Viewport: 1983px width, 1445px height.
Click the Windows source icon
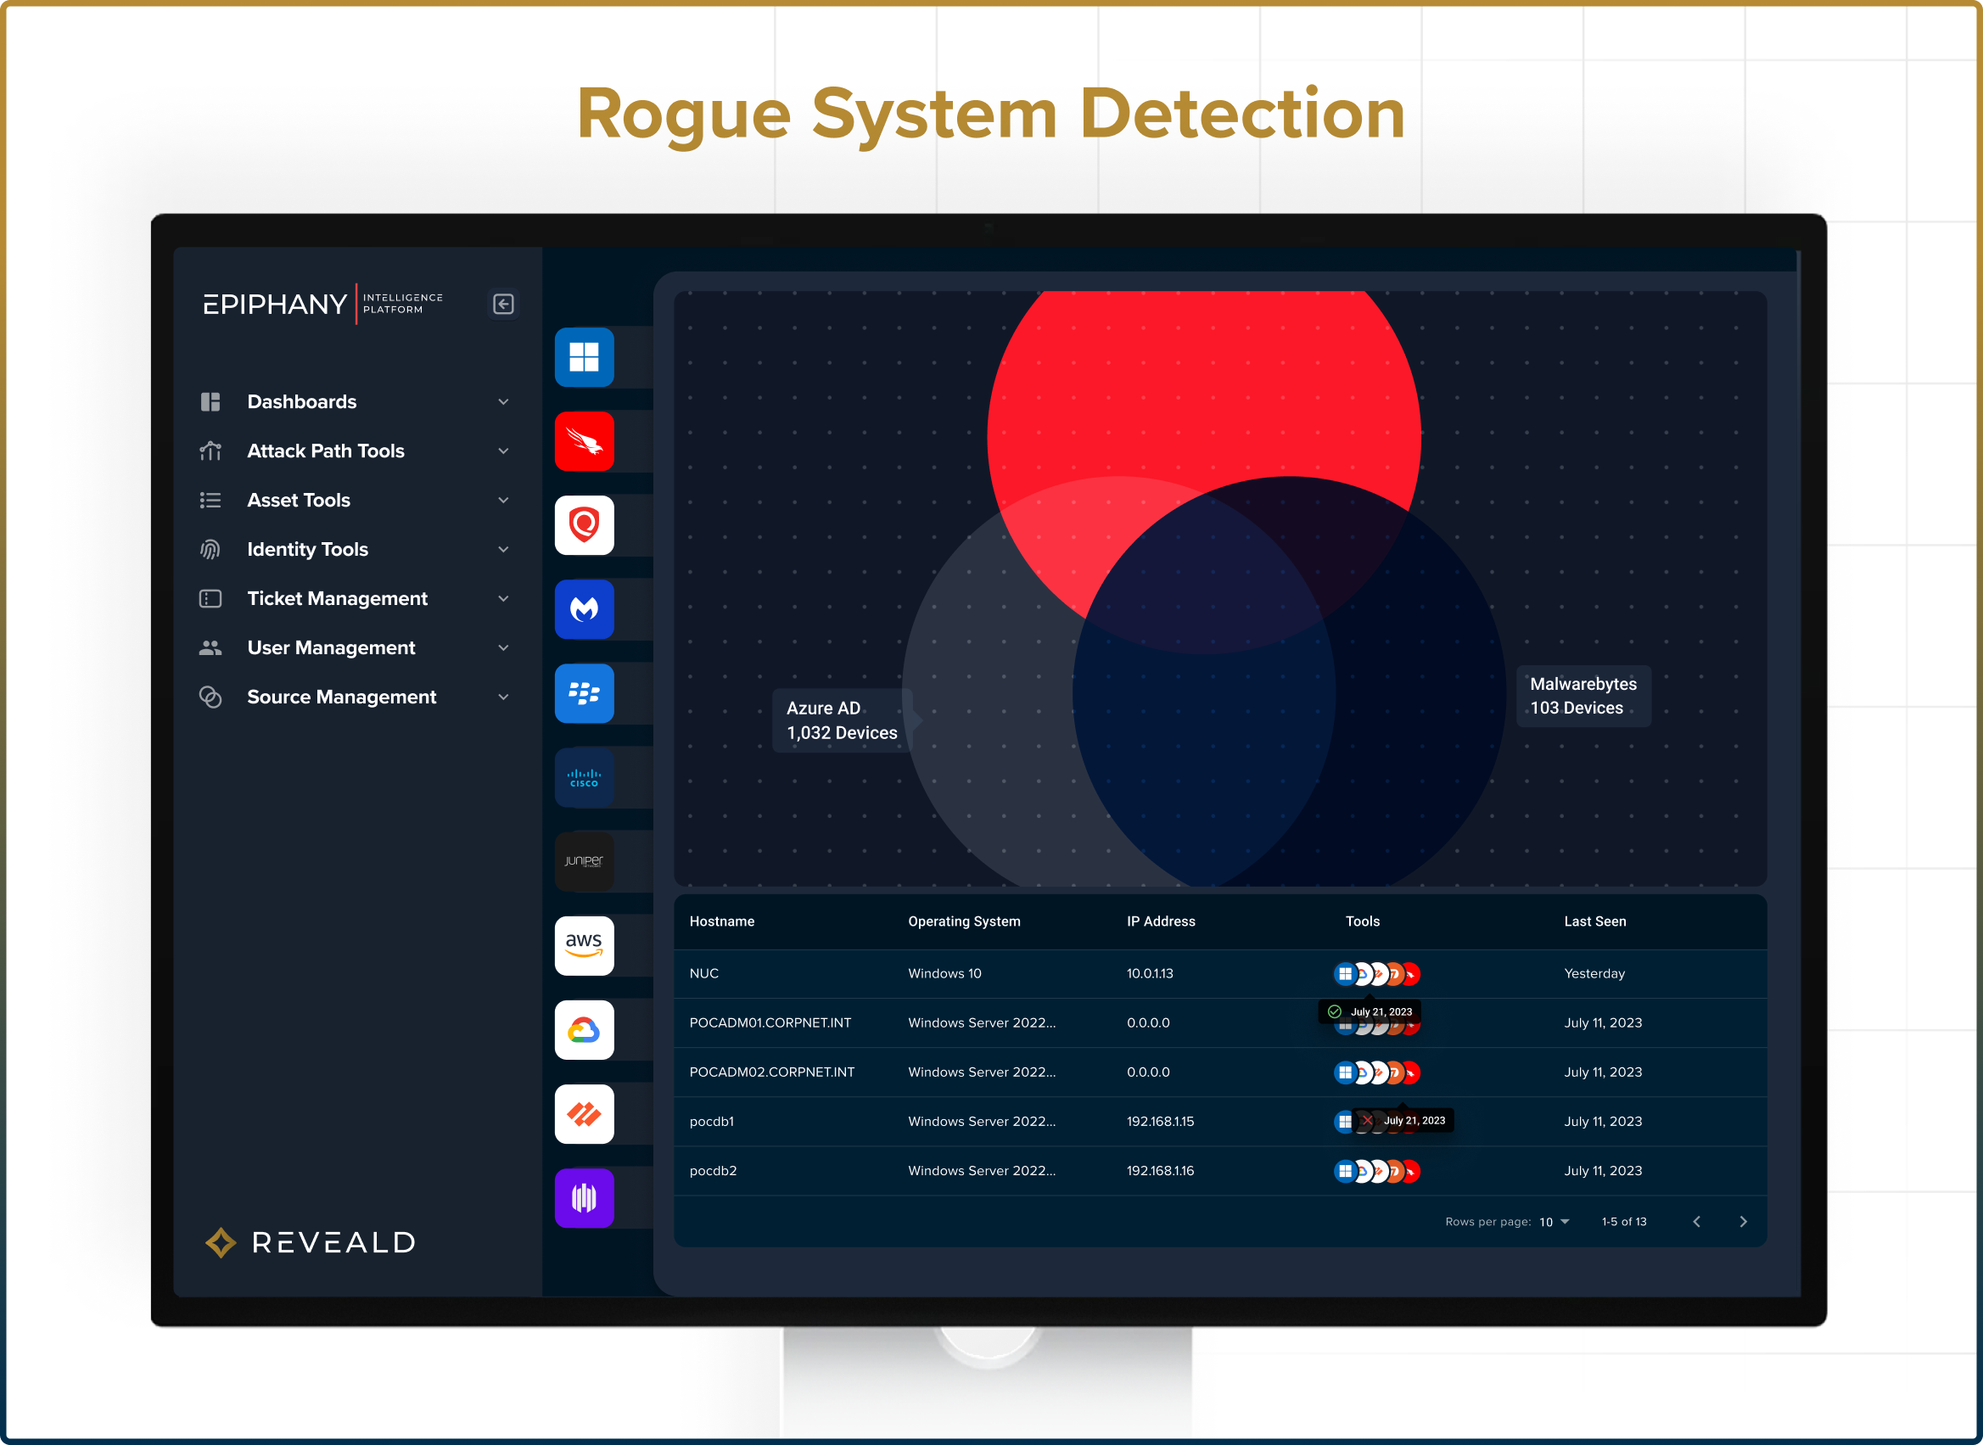(x=584, y=357)
